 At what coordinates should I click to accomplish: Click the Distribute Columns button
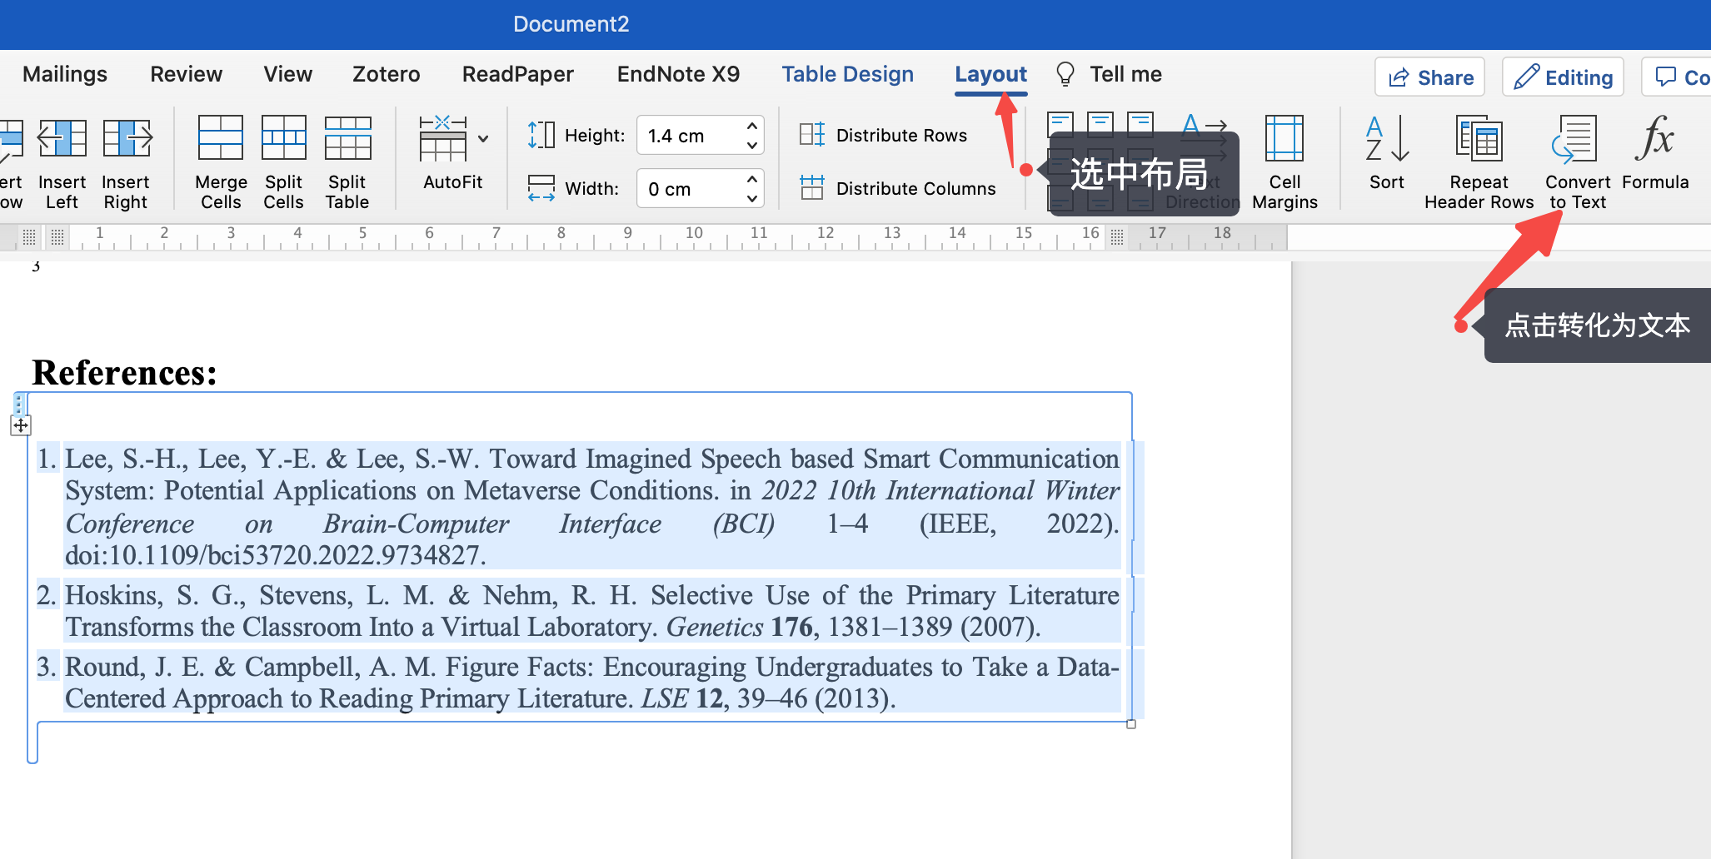pos(898,188)
